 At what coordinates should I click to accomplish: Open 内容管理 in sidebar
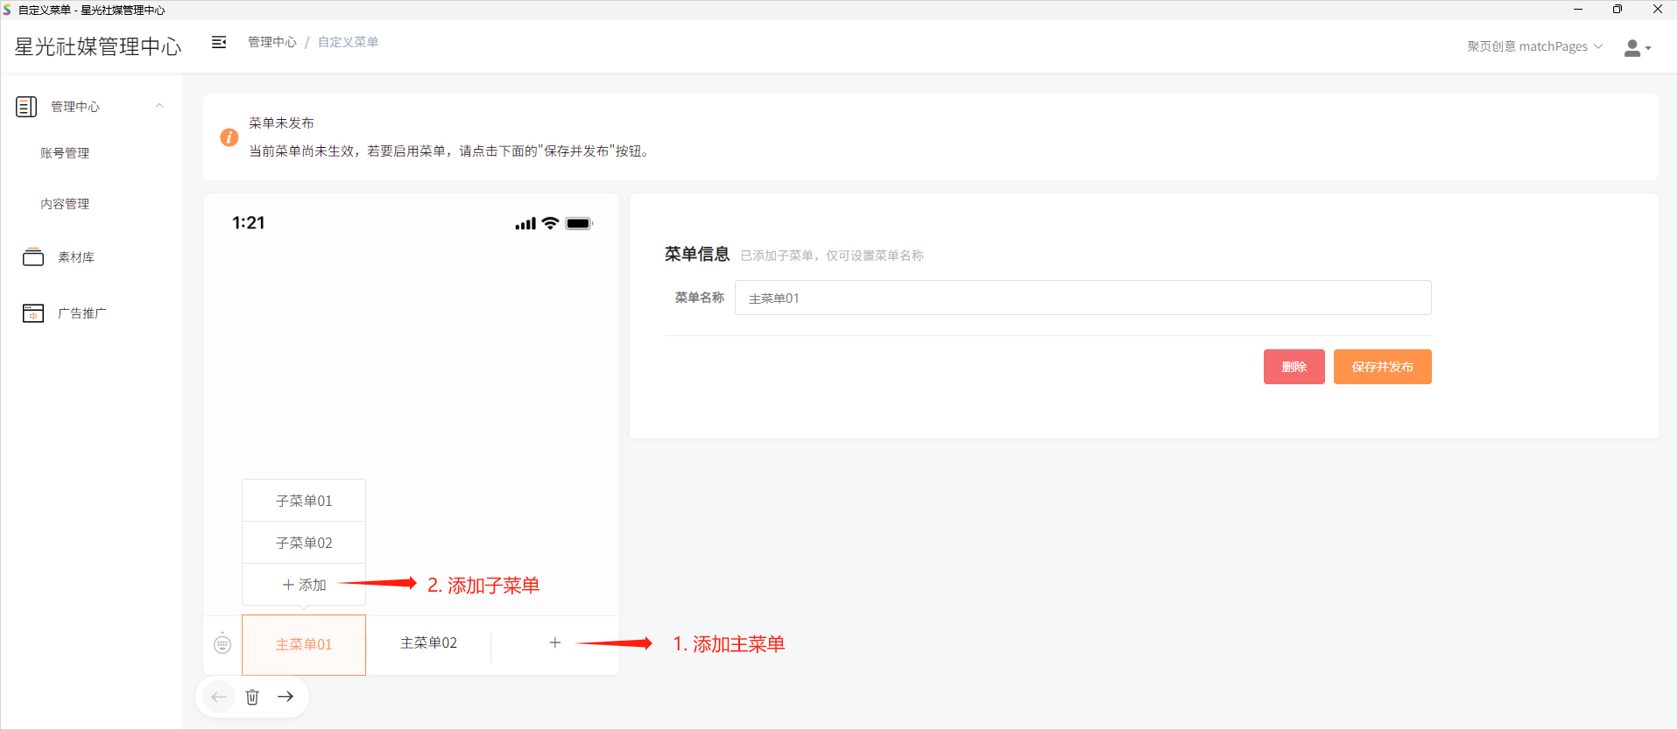[65, 204]
